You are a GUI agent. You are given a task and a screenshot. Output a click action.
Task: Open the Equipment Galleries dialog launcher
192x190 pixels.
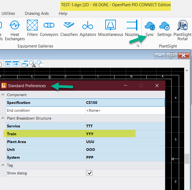coord(138,46)
